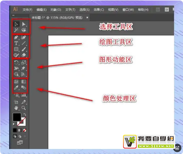
Task: Set the None color mode button
Action: 25,130
